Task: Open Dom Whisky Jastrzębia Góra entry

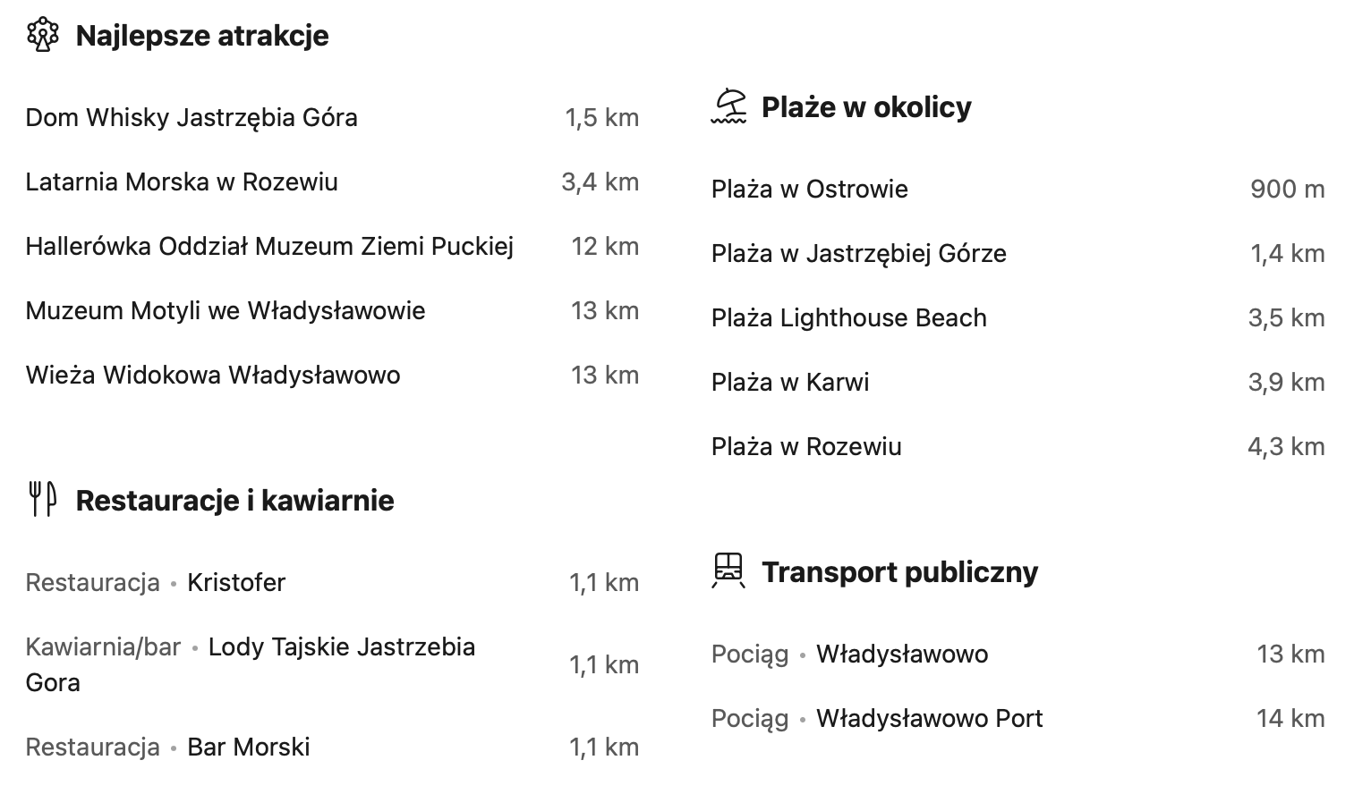Action: pos(332,117)
